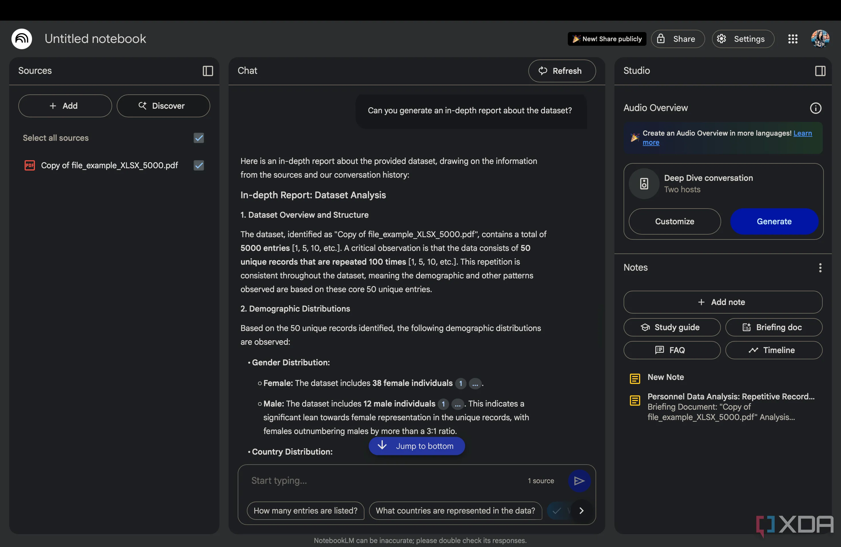The width and height of the screenshot is (841, 547).
Task: Show more suggested questions arrow
Action: 581,511
